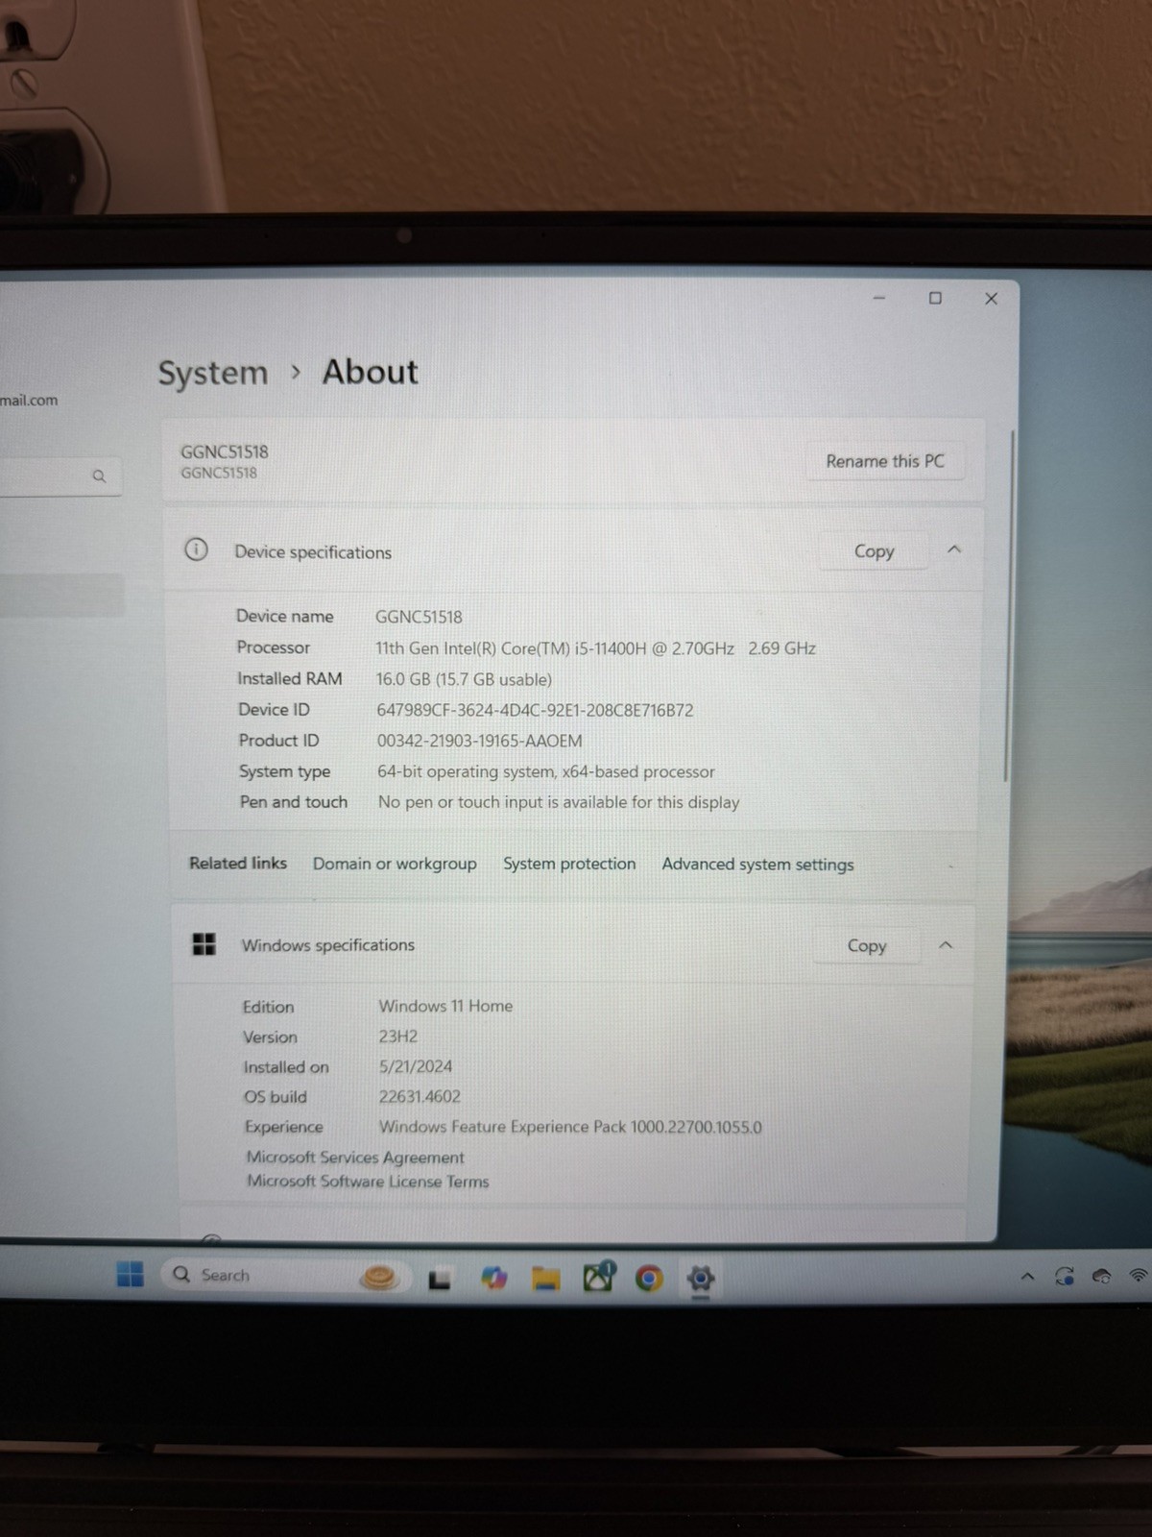The width and height of the screenshot is (1152, 1537).
Task: Collapse the Windows specifications section
Action: pyautogui.click(x=946, y=945)
